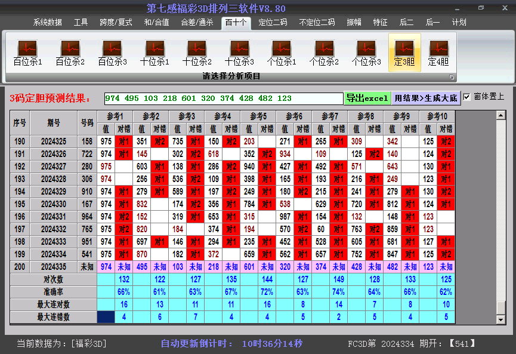Switch to the 特征 tab
Viewport: 516px width, 354px height.
381,23
